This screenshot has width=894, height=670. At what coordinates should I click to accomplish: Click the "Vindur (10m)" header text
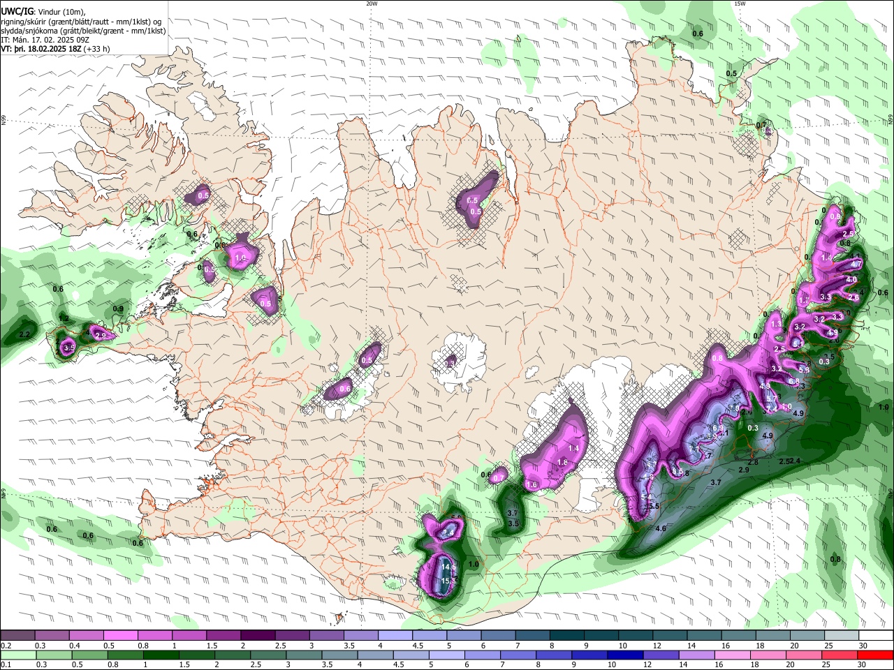pyautogui.click(x=61, y=11)
